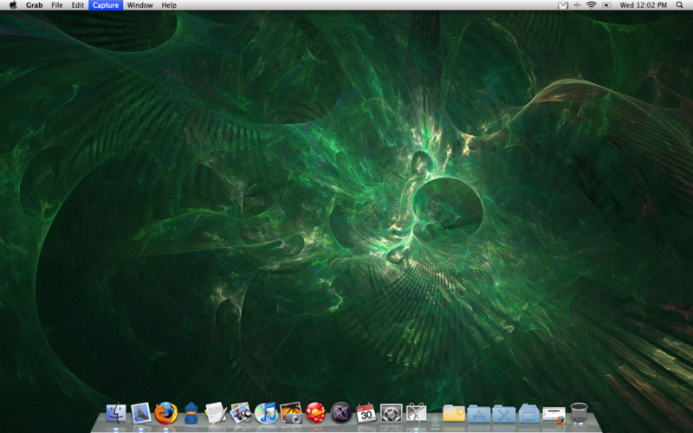The image size is (693, 433).
Task: Open Firefox from the Dock
Action: 165,413
